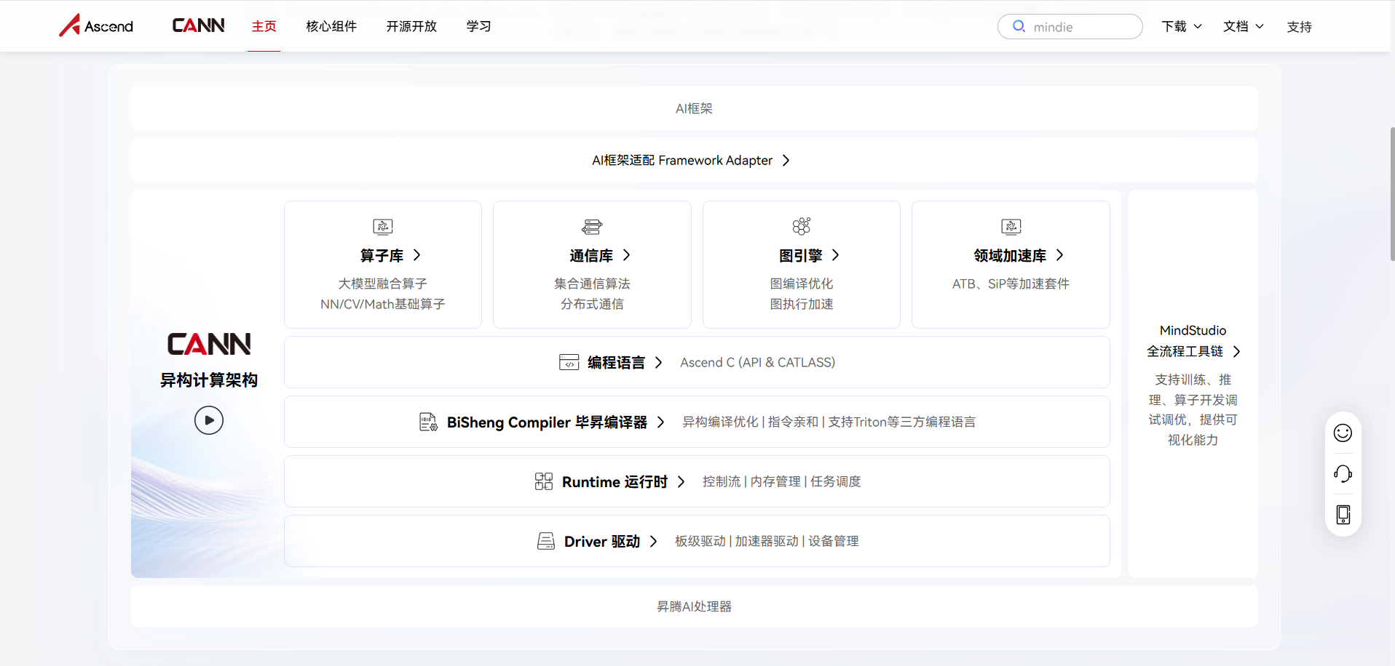This screenshot has width=1395, height=666.
Task: Click the 昇腾AI处理器 banner text
Action: [694, 606]
